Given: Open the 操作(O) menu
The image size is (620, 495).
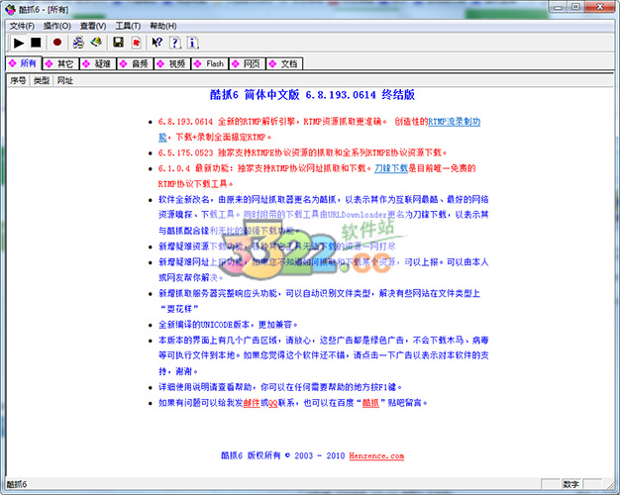Looking at the screenshot, I should coord(56,26).
